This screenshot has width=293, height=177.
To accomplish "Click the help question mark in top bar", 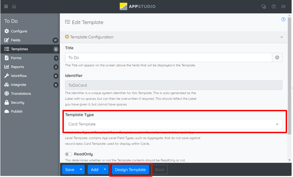I will pos(273,6).
